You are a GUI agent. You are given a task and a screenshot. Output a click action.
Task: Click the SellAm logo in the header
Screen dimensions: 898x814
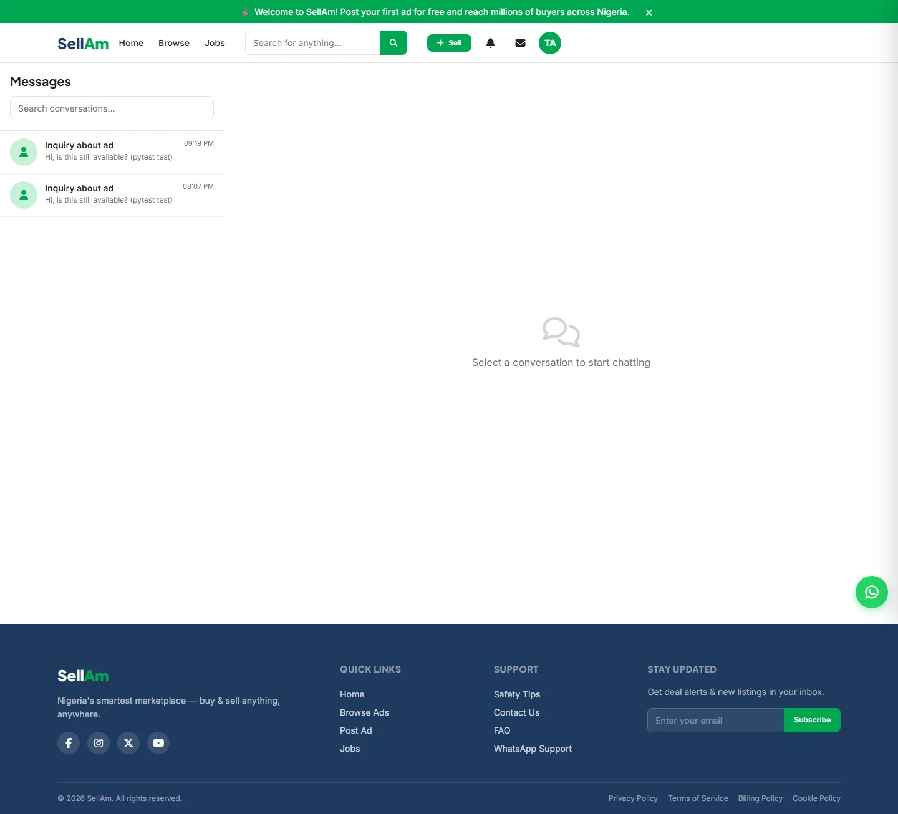(x=83, y=44)
